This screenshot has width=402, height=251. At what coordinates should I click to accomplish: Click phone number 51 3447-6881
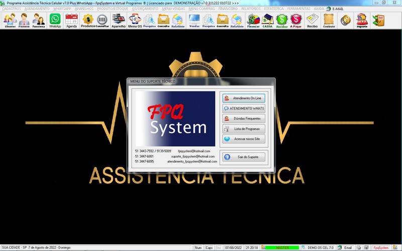(x=144, y=156)
